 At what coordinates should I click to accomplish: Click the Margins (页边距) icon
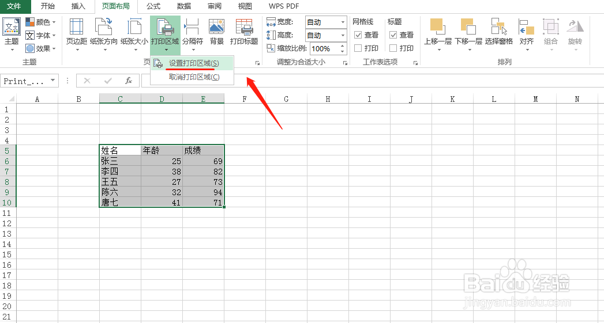pos(76,27)
